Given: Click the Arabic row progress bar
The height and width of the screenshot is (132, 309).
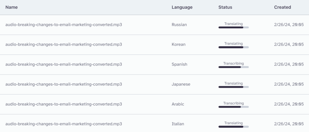Looking at the screenshot, I should click(x=233, y=107).
